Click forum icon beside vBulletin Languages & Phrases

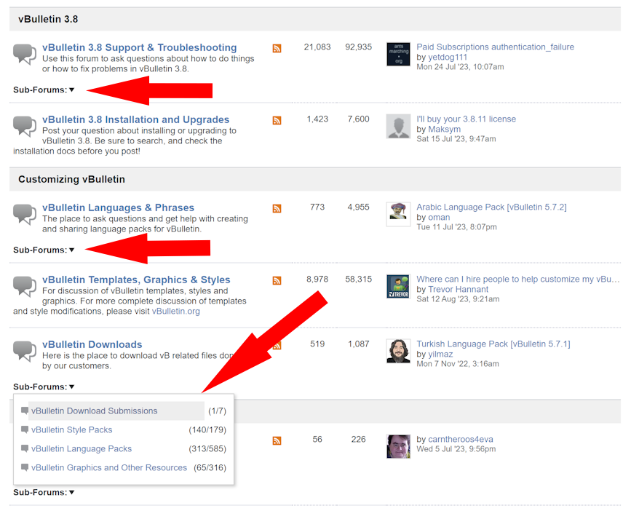(25, 214)
